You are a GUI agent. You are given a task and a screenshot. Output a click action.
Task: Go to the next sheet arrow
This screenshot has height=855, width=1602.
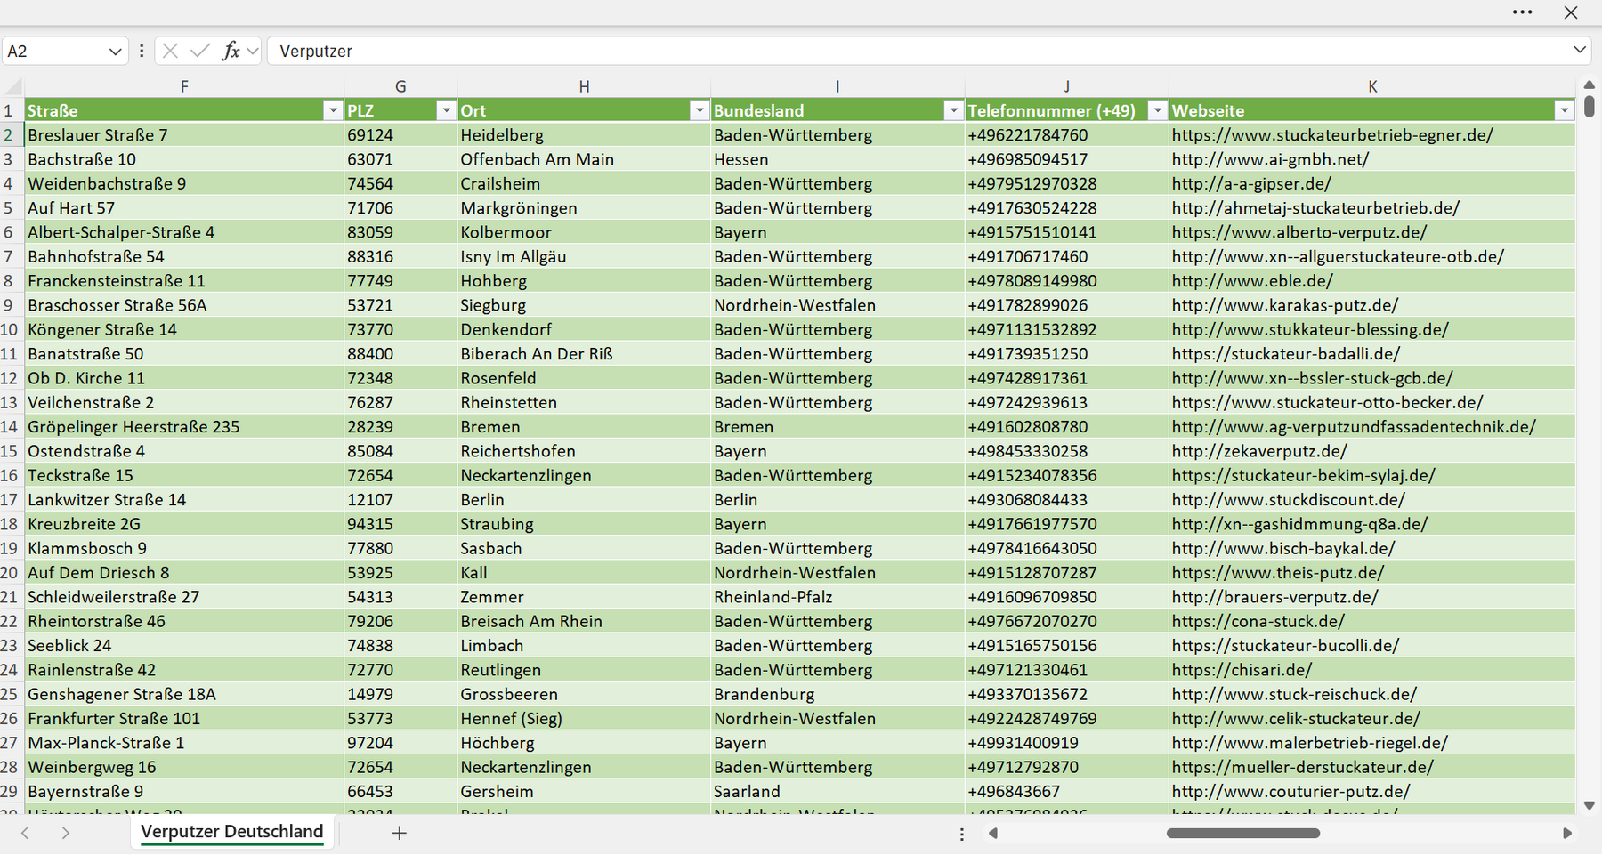click(x=65, y=833)
